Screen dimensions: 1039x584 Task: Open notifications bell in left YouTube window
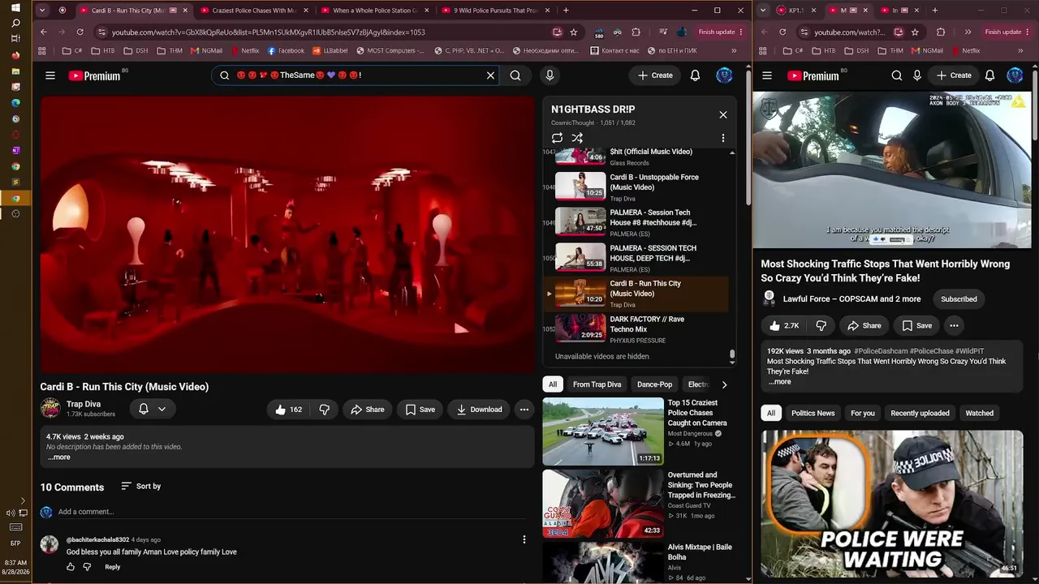pyautogui.click(x=695, y=75)
